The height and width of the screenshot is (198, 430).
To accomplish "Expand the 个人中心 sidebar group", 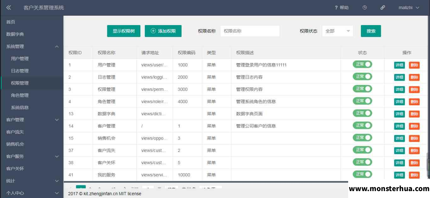I will click(31, 193).
